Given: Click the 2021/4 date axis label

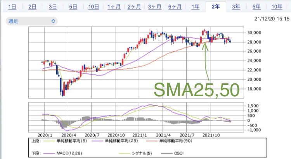Looking at the screenshot, I should 163,135.
